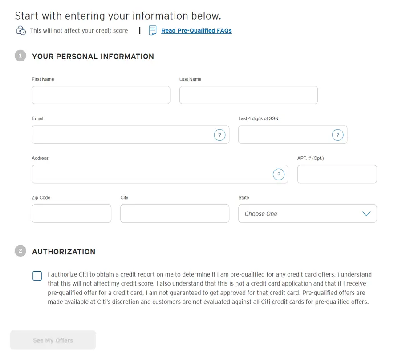The height and width of the screenshot is (359, 402).
Task: Open the Read Pre-Qualified FAQs link
Action: coord(196,31)
